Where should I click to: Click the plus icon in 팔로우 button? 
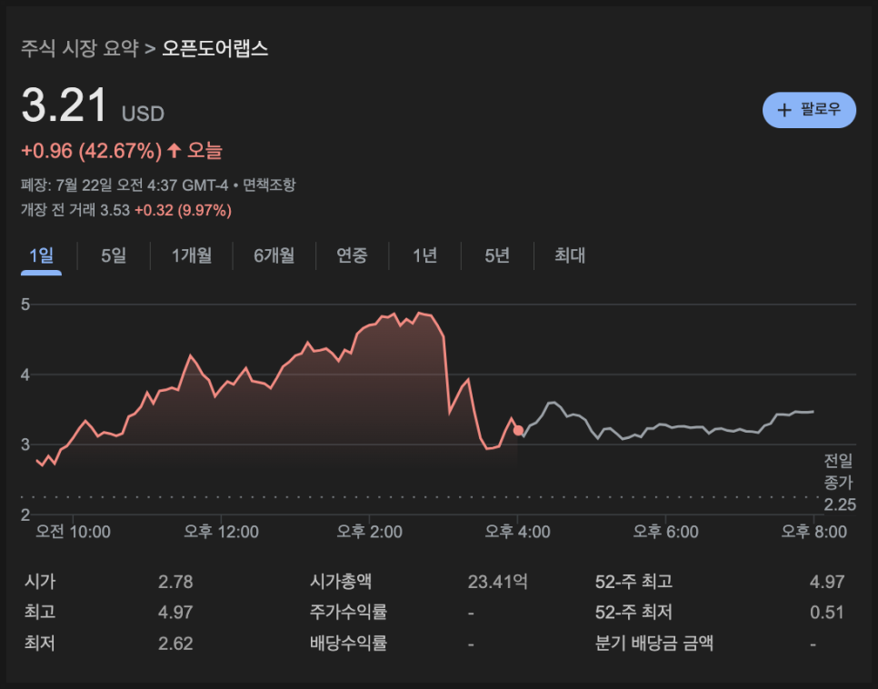(x=784, y=110)
